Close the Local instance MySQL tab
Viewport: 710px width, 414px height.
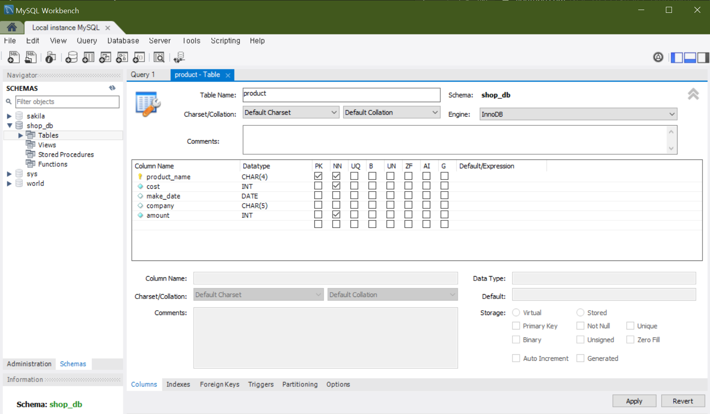pyautogui.click(x=107, y=28)
